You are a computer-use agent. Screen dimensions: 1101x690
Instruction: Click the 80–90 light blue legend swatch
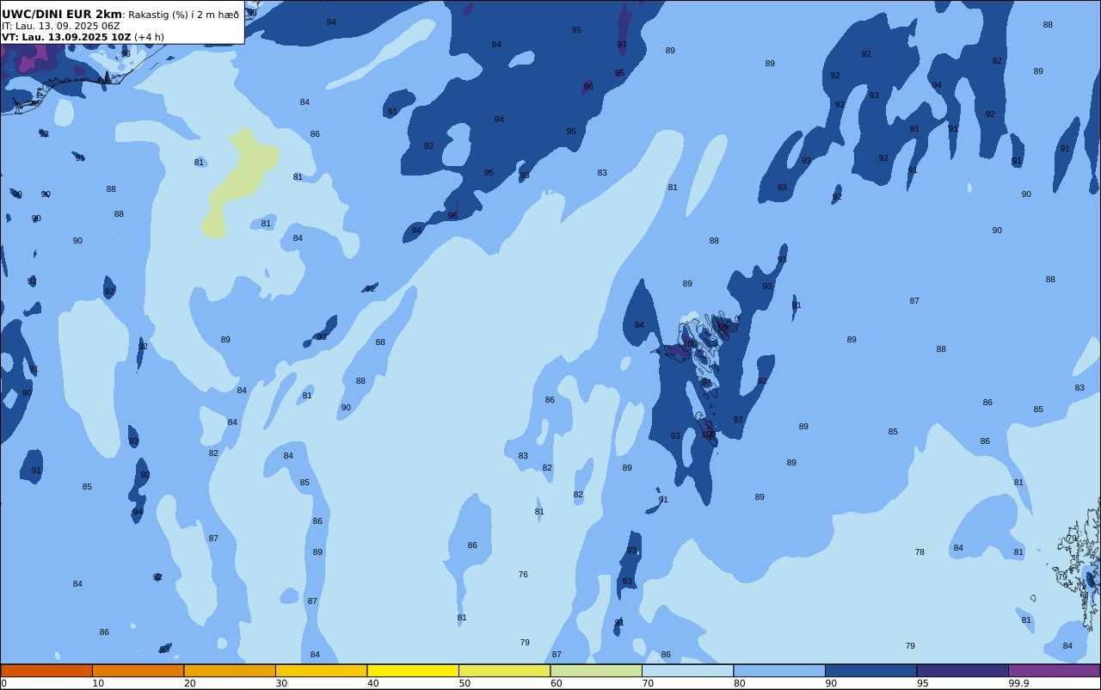(x=779, y=670)
